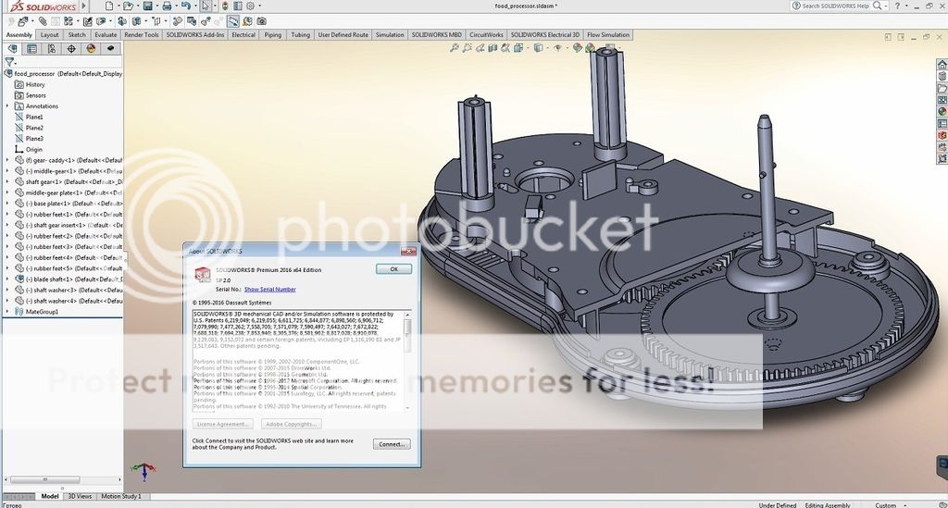Expand the Annotations tree node
This screenshot has height=508, width=948.
[x=8, y=106]
